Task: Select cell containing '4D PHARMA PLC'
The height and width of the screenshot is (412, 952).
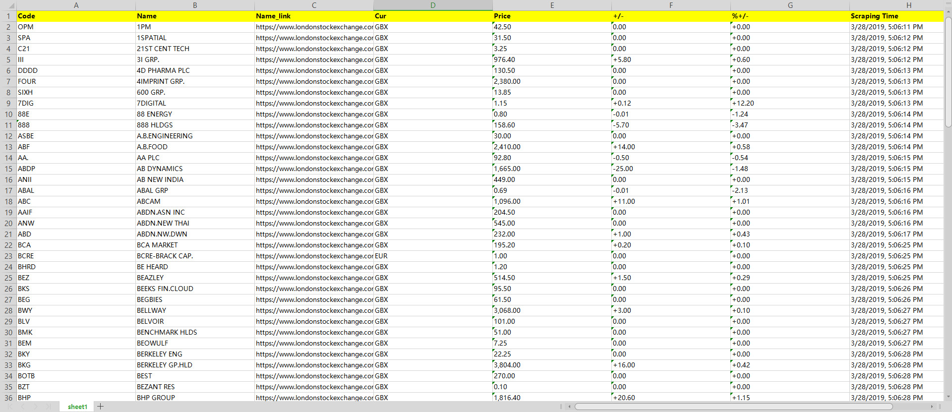Action: (x=195, y=70)
